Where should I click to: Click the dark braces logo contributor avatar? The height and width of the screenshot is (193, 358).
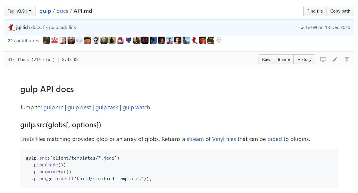coord(145,40)
